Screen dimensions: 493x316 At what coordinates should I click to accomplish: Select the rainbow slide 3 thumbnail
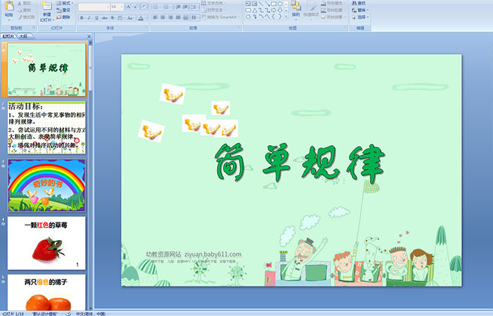46,185
